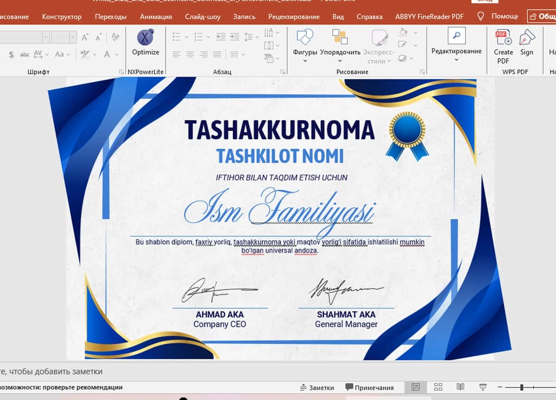Open the Фигуры shapes gallery

305,45
